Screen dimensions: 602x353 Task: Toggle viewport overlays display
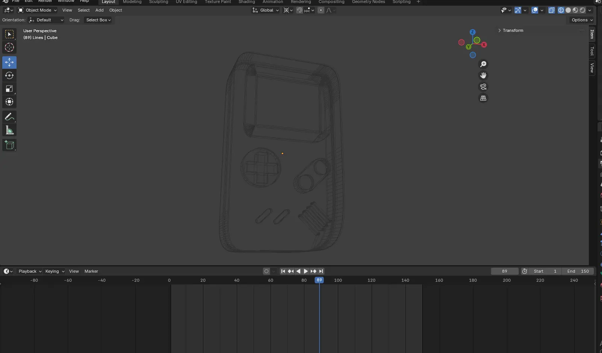(535, 10)
